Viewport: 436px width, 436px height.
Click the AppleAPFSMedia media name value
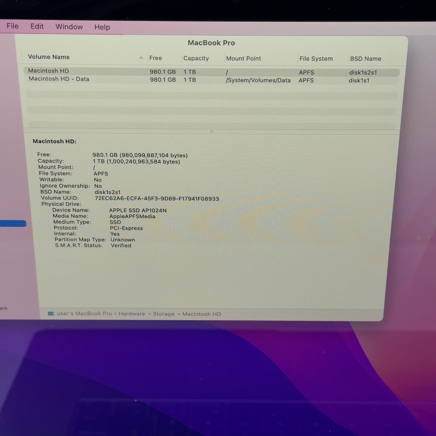(132, 216)
